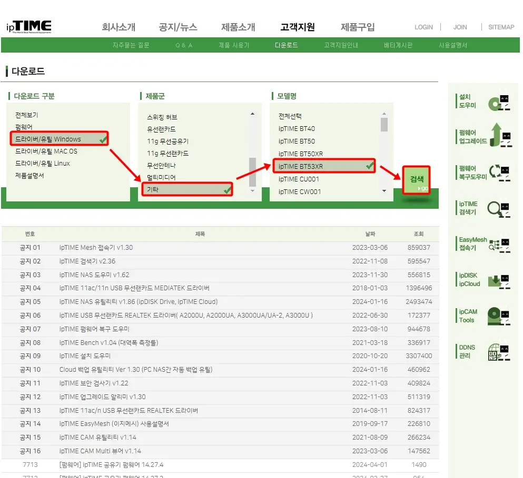
Task: Open the 고객지원 main menu
Action: click(298, 27)
